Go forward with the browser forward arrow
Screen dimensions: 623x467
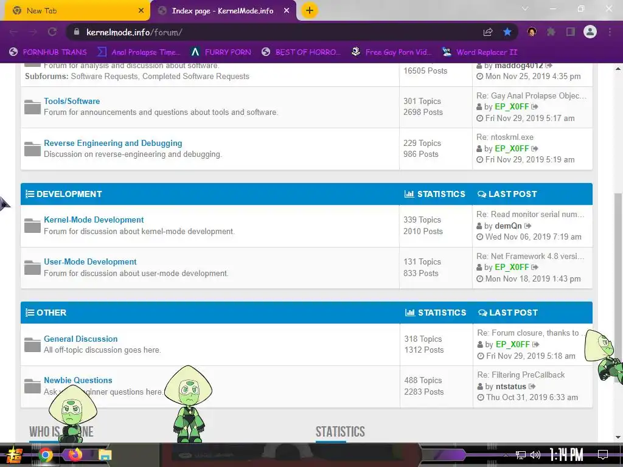click(x=33, y=32)
